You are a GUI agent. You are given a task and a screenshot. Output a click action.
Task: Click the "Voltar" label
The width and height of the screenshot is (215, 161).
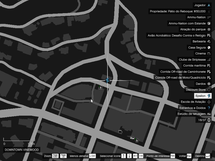pyautogui.click(x=182, y=156)
